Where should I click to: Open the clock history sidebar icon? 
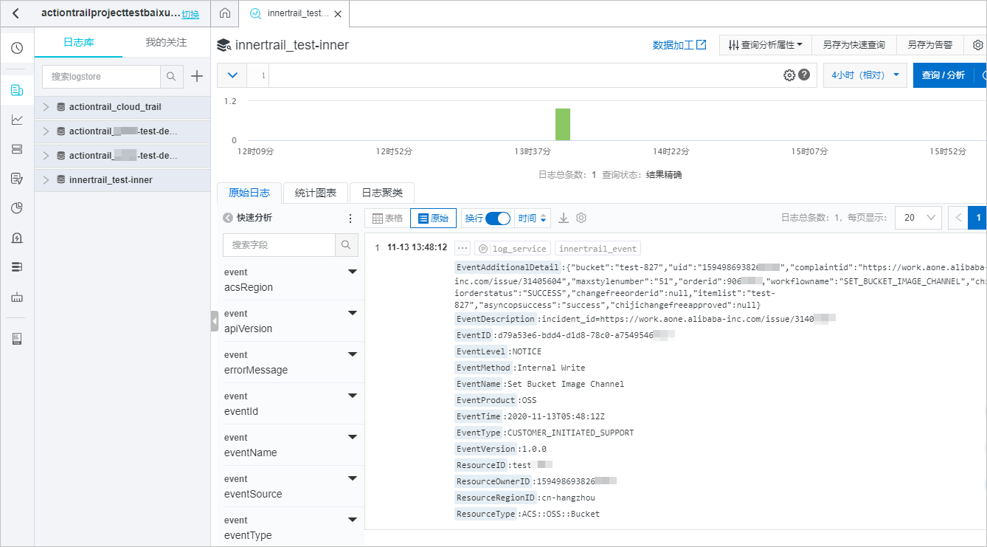(x=17, y=48)
